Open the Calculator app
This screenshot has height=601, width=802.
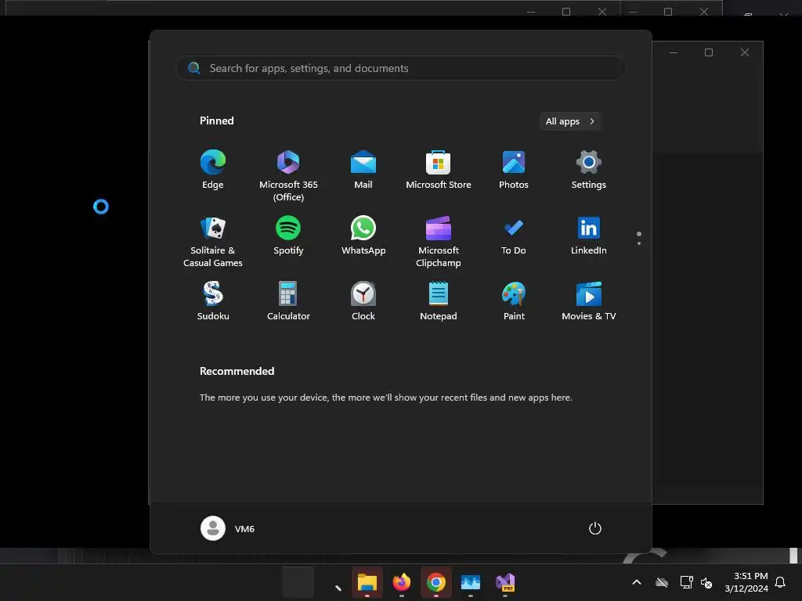(288, 302)
